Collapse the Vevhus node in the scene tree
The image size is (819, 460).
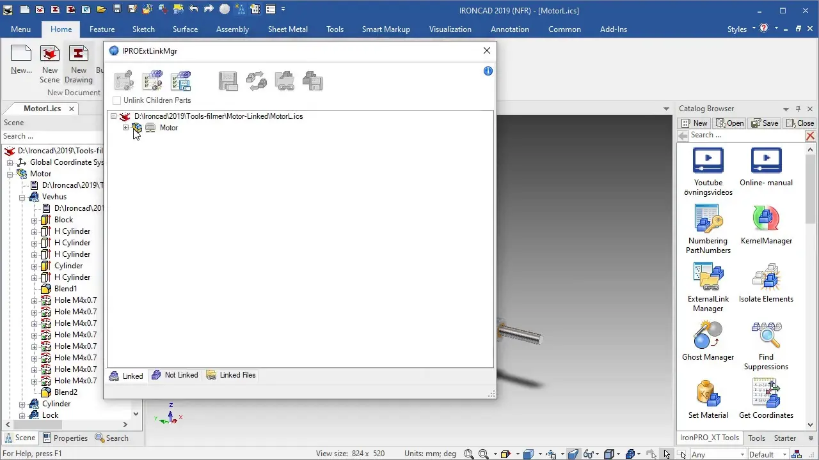click(x=22, y=197)
